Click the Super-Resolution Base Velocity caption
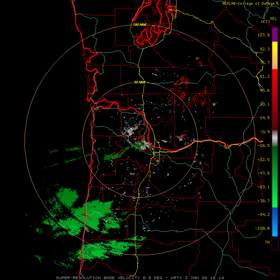Screen dimensions: 280x280 (x=140, y=278)
